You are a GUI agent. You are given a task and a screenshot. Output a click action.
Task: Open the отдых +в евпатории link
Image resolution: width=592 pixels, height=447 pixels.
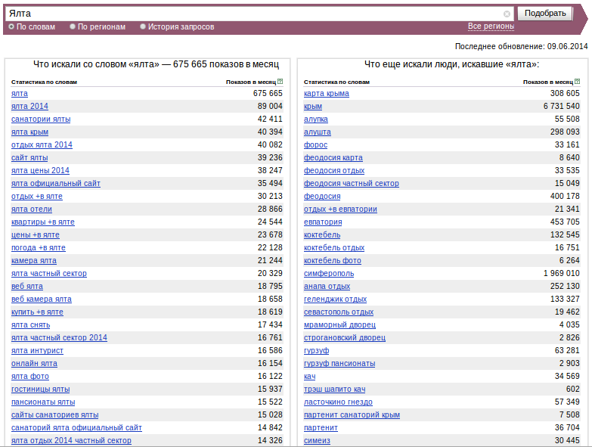pyautogui.click(x=340, y=209)
